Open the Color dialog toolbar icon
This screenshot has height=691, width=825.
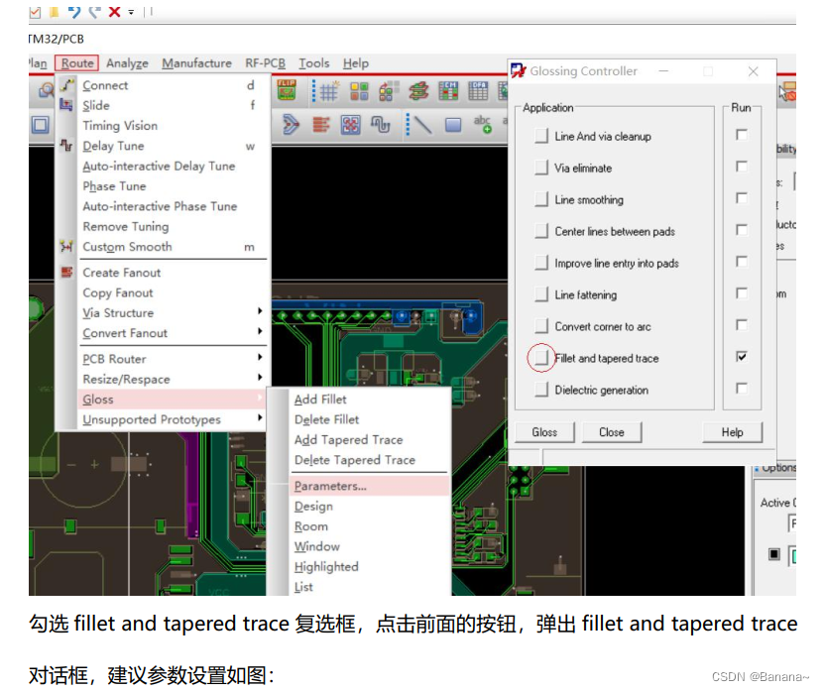359,92
